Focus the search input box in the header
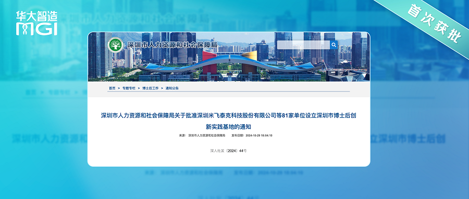This screenshot has width=469, height=199. [304, 45]
